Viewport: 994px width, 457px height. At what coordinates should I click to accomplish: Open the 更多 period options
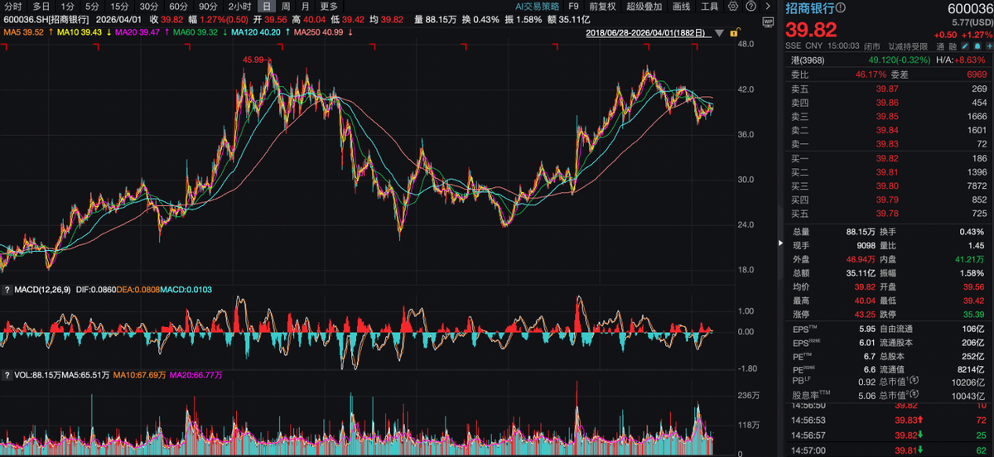[329, 6]
